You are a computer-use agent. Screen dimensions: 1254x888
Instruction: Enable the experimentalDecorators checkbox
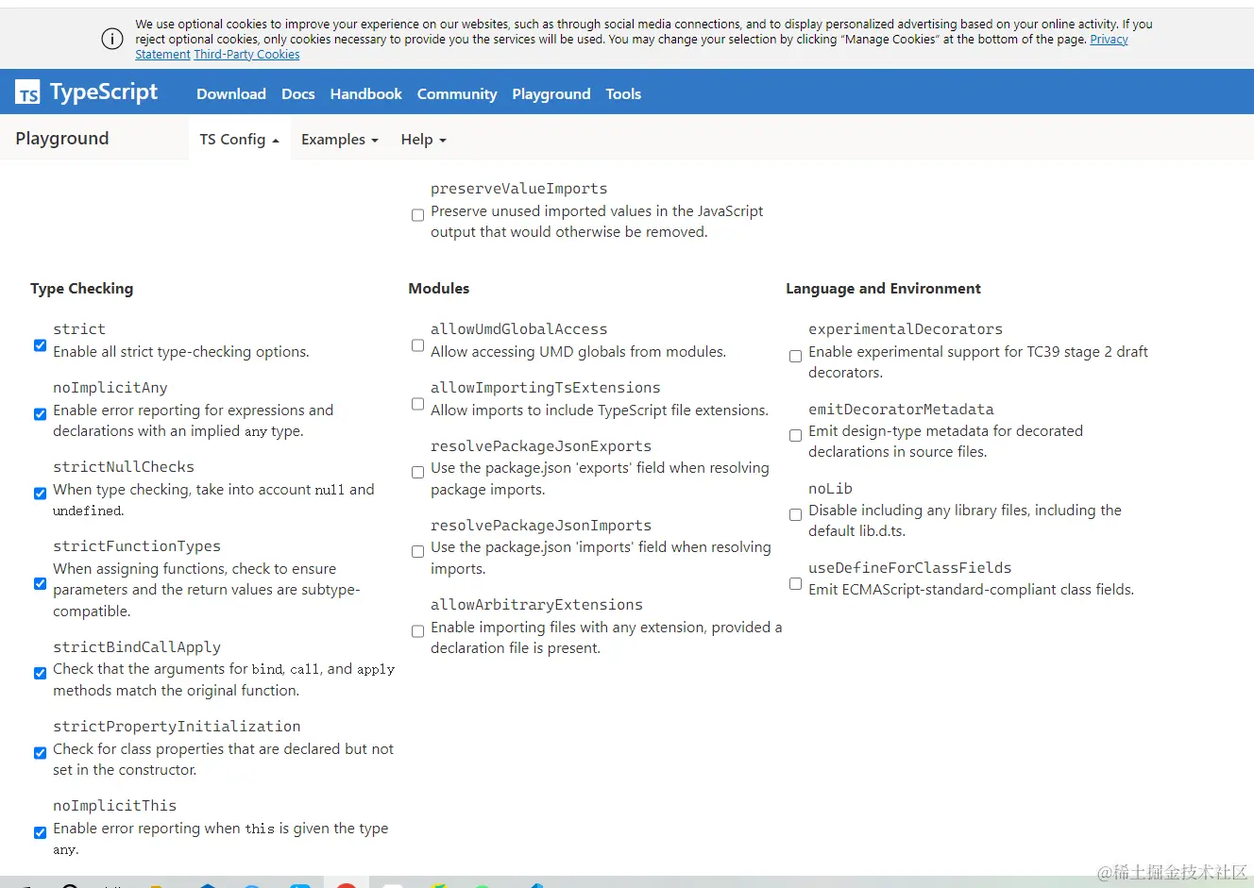coord(795,356)
